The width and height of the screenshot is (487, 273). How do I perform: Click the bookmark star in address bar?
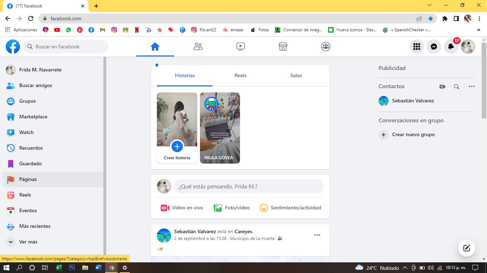(x=431, y=18)
